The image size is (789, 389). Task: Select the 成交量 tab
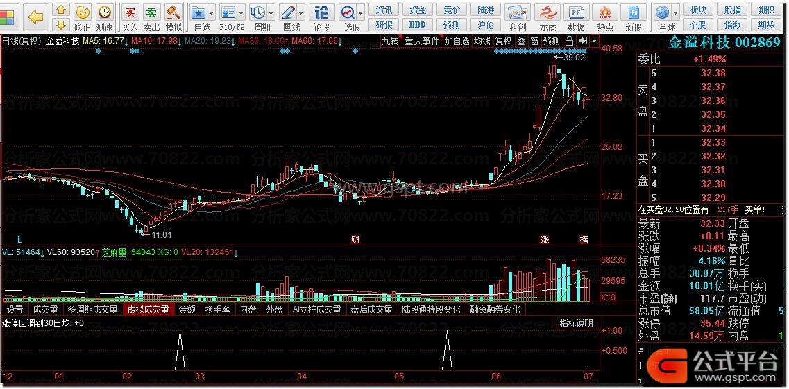click(x=45, y=309)
